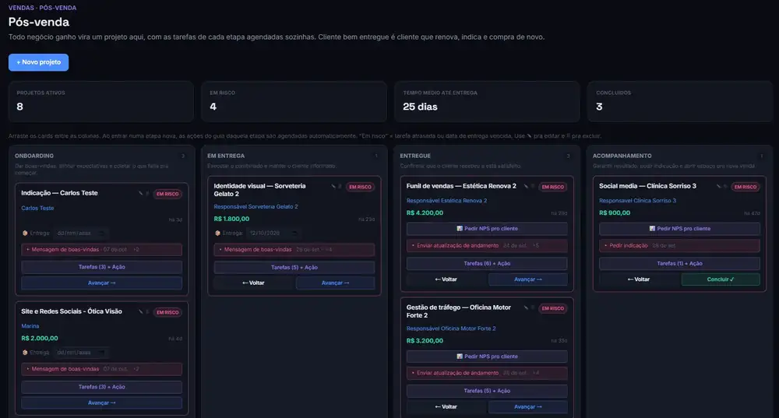Open the Marina contact link

(30, 326)
